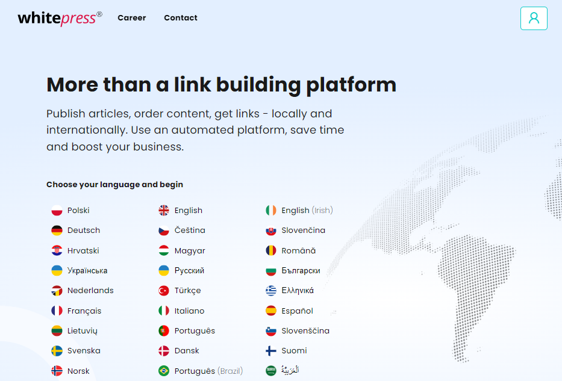This screenshot has width=562, height=381.
Task: Open the Contact menu item
Action: [180, 18]
